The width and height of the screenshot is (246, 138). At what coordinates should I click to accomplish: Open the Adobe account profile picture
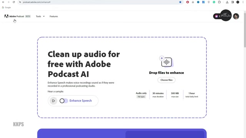[236, 16]
